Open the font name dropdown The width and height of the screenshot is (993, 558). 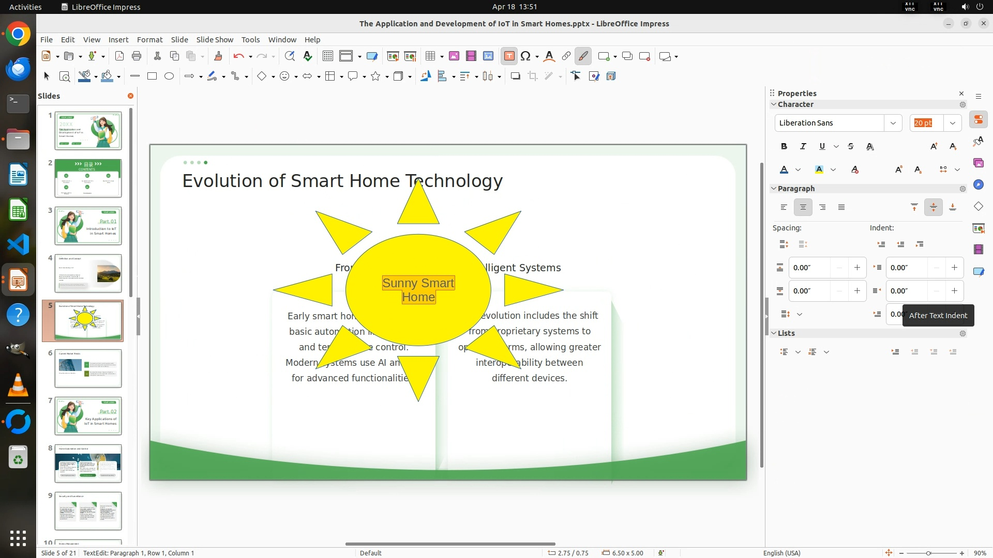pos(893,123)
